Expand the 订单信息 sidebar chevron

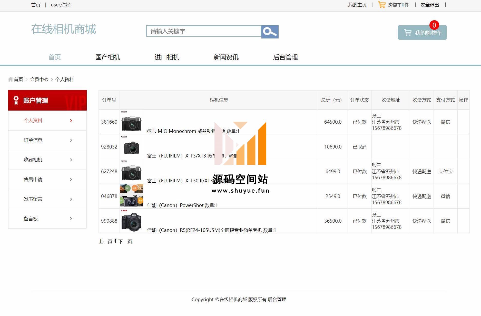[x=71, y=140]
